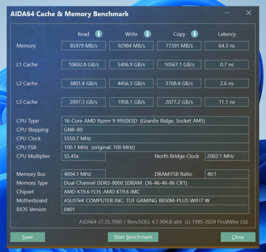Close the window using the title bar X
This screenshot has height=252, width=266.
(x=248, y=13)
